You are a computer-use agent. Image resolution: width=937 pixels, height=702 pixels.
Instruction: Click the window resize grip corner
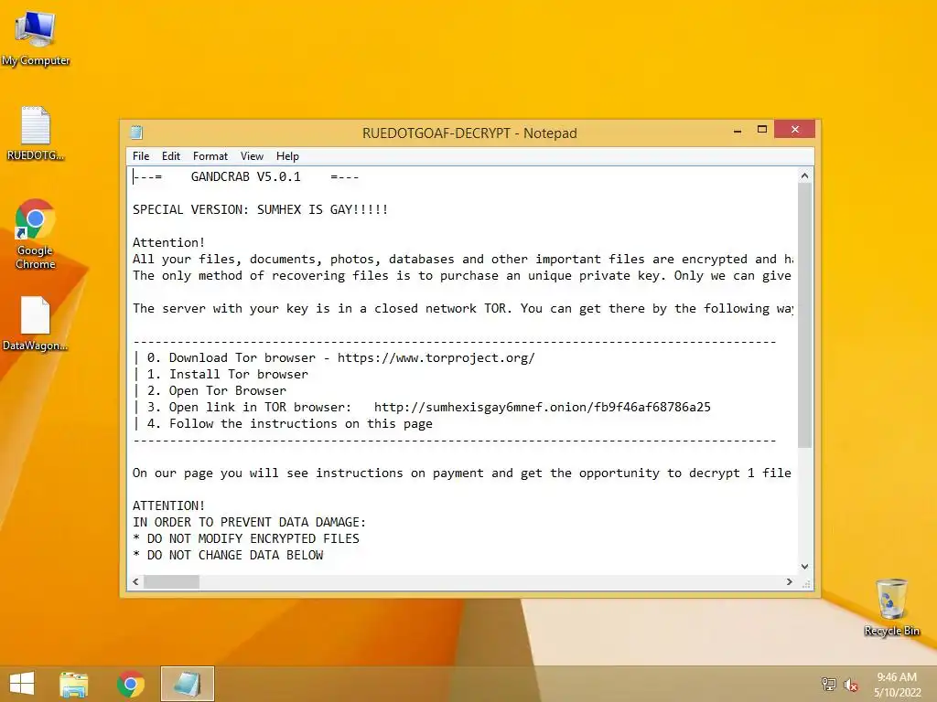pyautogui.click(x=806, y=583)
